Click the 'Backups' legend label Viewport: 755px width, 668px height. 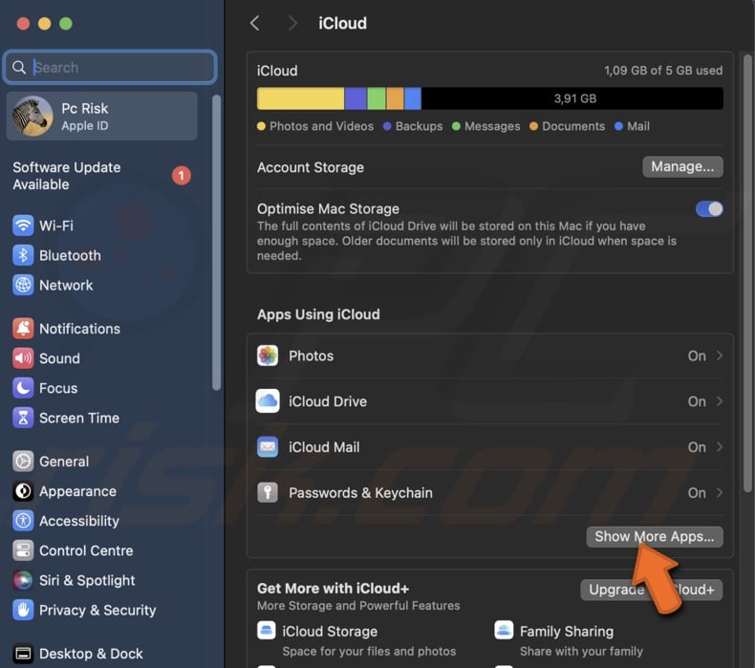click(419, 126)
